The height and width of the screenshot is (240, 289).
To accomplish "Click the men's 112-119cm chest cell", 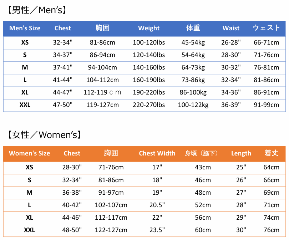I will click(x=102, y=92).
